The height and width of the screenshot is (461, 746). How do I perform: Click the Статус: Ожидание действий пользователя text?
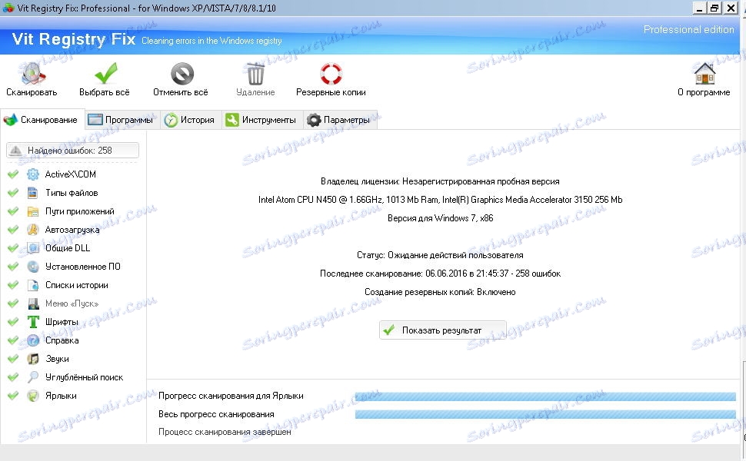440,255
